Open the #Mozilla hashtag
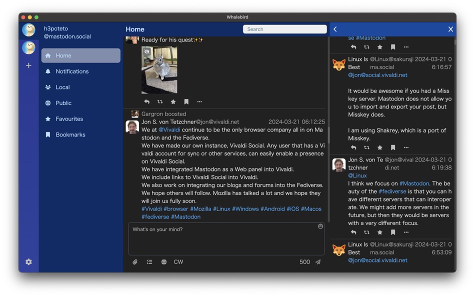475x297 pixels. tap(200, 209)
